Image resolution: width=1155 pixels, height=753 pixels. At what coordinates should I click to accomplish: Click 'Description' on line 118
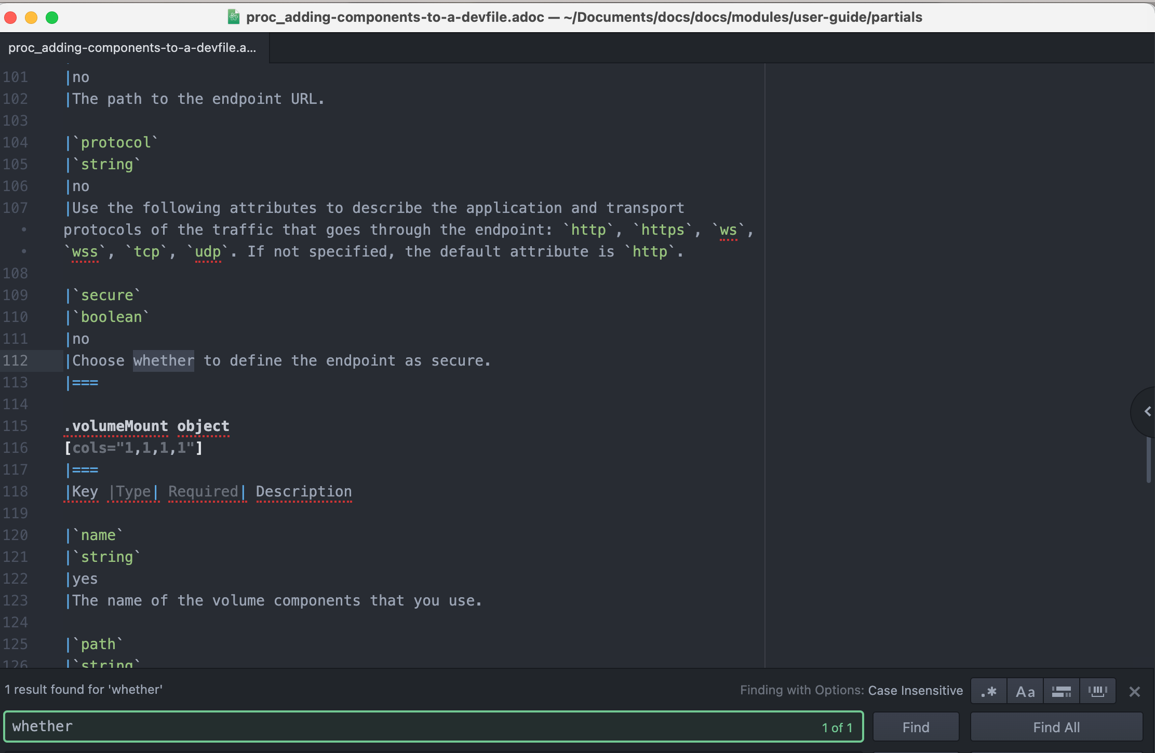click(304, 491)
